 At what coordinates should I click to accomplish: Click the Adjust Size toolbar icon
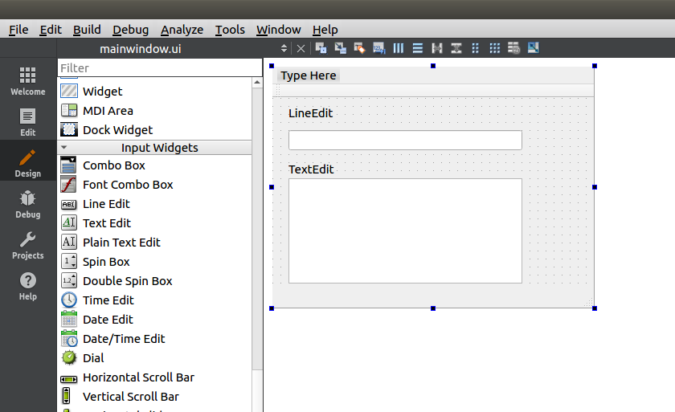pos(533,48)
